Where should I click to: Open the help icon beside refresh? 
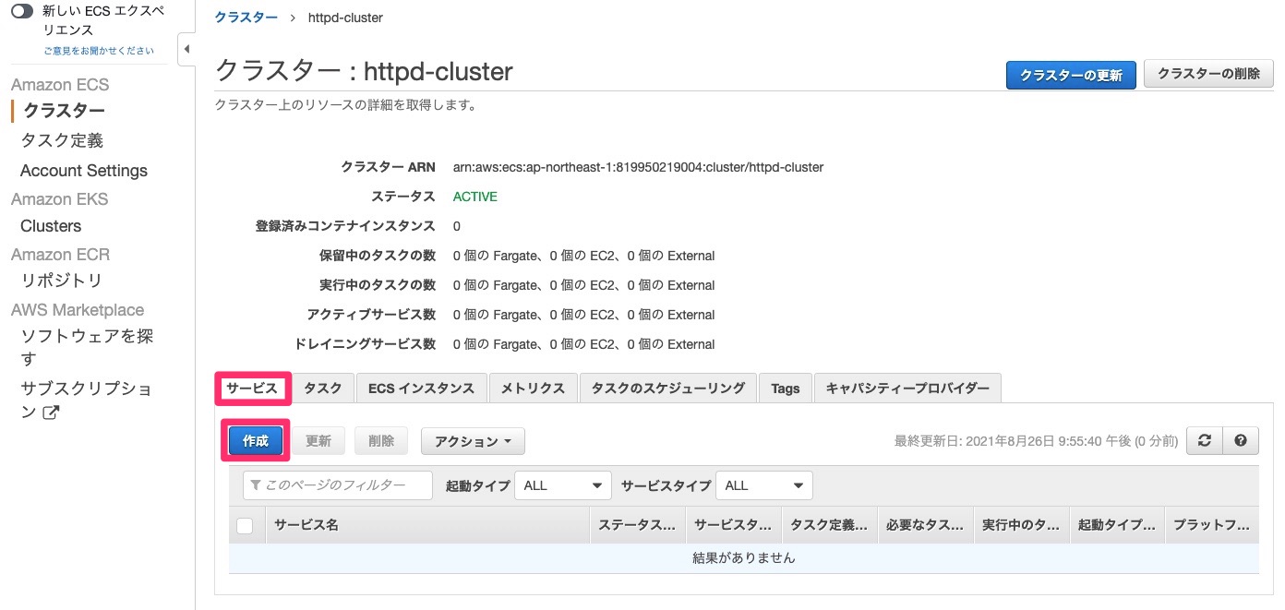point(1241,440)
